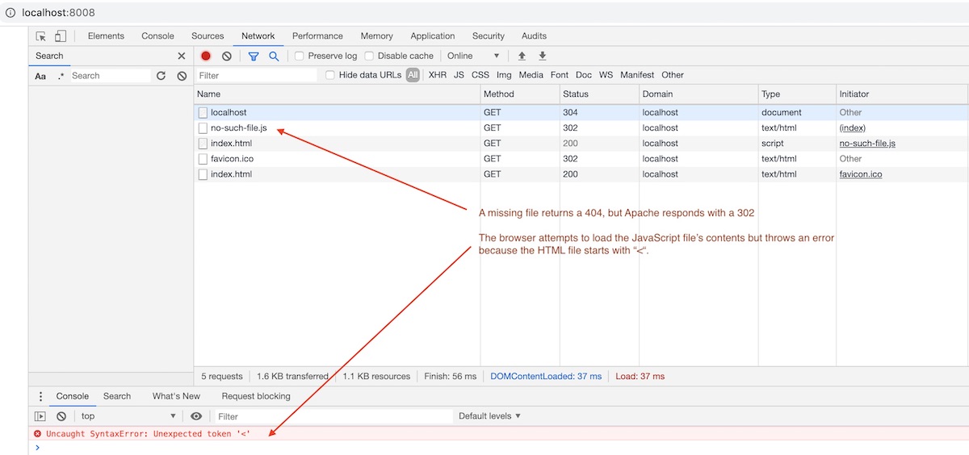The height and width of the screenshot is (455, 969).
Task: Filter requests by Doc
Action: click(x=584, y=75)
